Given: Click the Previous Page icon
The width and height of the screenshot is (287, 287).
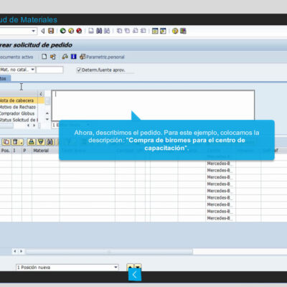Looking at the screenshot, I should pos(127,31).
